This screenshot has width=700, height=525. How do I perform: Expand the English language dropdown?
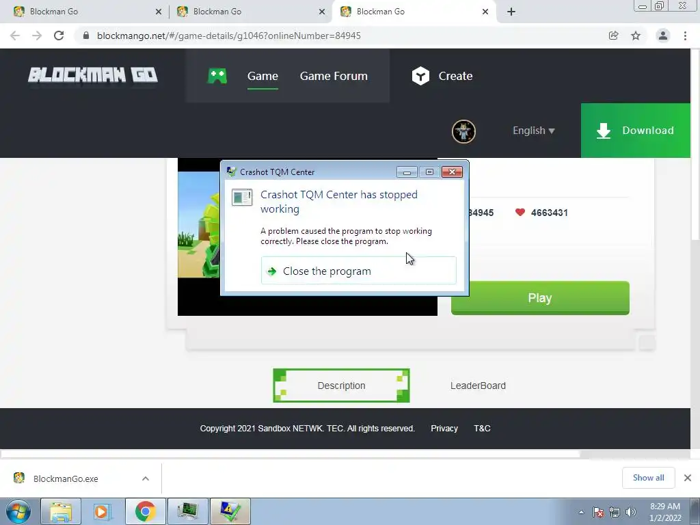(533, 131)
